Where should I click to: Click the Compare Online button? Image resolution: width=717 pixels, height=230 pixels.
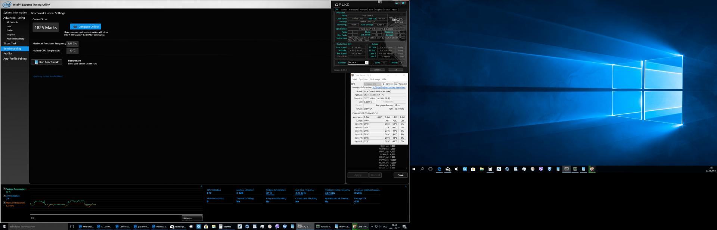[x=86, y=26]
